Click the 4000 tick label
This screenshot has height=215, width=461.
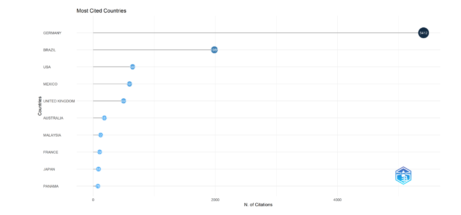click(x=337, y=200)
